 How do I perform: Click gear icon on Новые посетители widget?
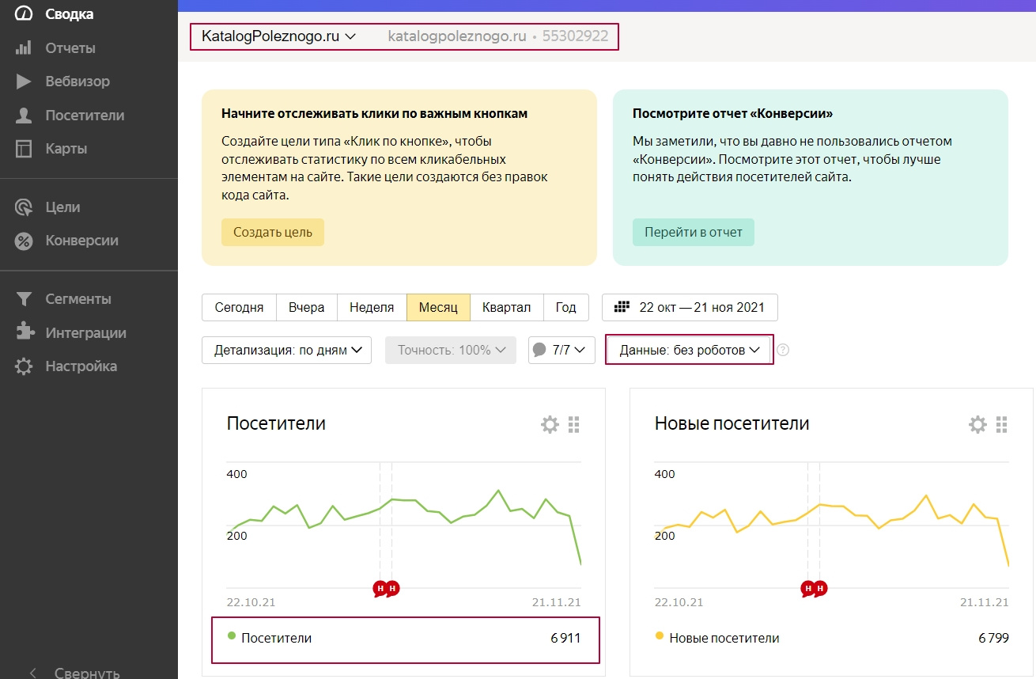point(977,425)
